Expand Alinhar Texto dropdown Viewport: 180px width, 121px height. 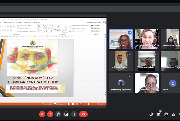pos(23,28)
